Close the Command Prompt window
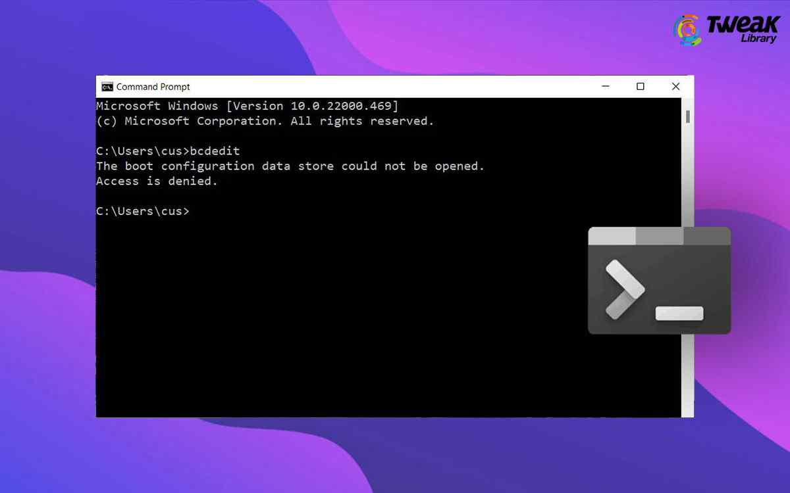790x493 pixels. (675, 86)
